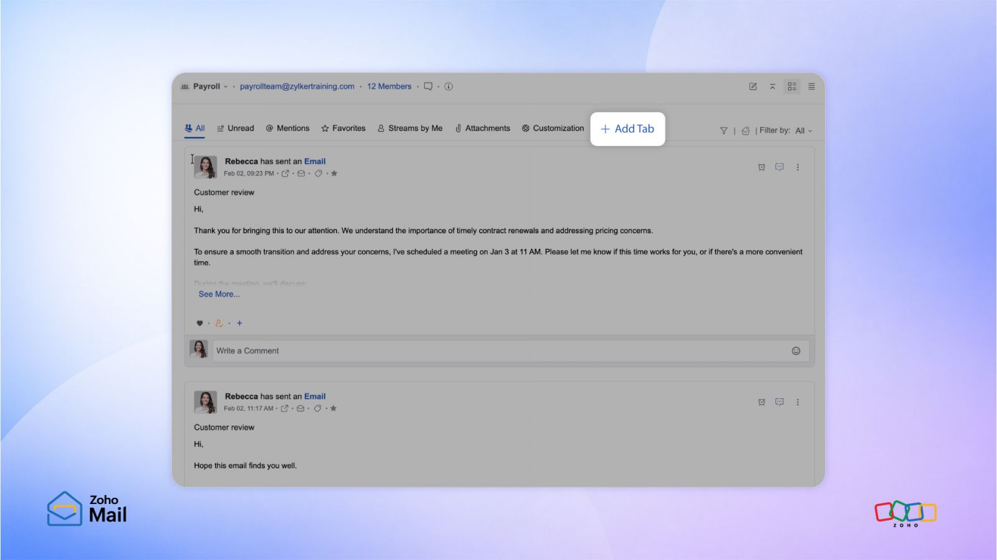The image size is (997, 560).
Task: Set a reminder on the 11:17 AM post
Action: tap(761, 403)
